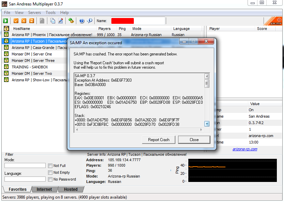Click the lock icon beside Arizona RP Show-Low
Image resolution: width=284 pixels, height=202 pixels.
[6, 80]
